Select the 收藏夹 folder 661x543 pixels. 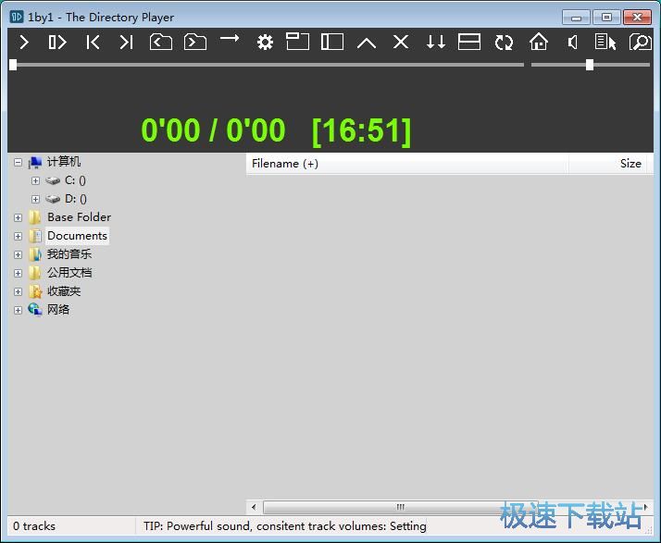coord(64,291)
